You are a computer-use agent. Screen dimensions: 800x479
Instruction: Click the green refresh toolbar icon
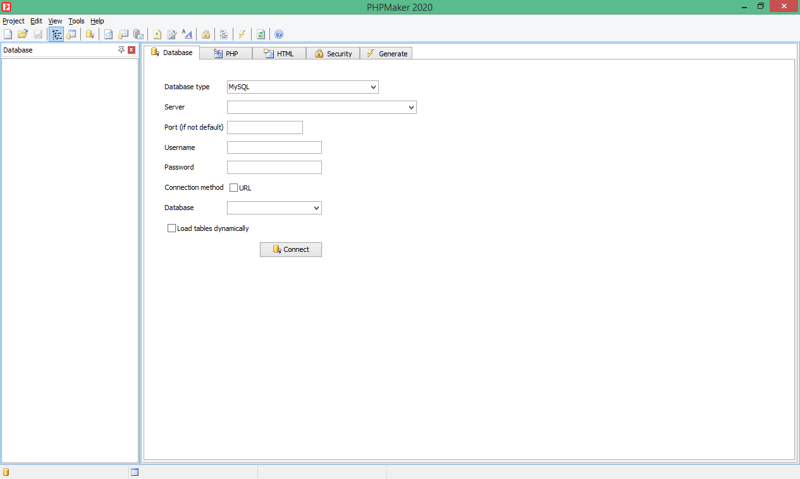click(x=261, y=34)
